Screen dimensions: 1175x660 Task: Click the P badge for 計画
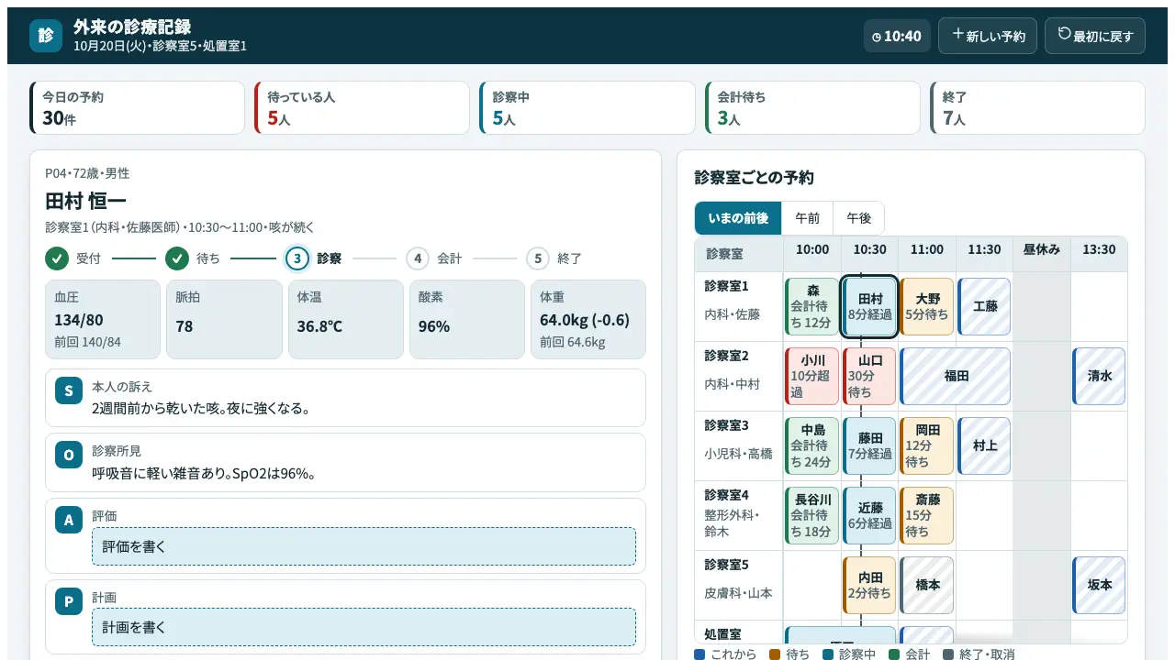(x=69, y=601)
